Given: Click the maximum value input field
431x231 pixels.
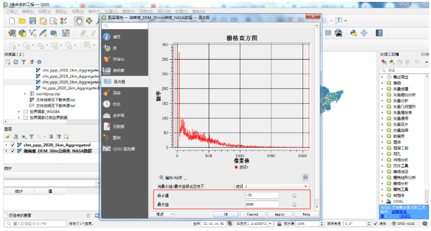Looking at the screenshot, I should (x=262, y=204).
